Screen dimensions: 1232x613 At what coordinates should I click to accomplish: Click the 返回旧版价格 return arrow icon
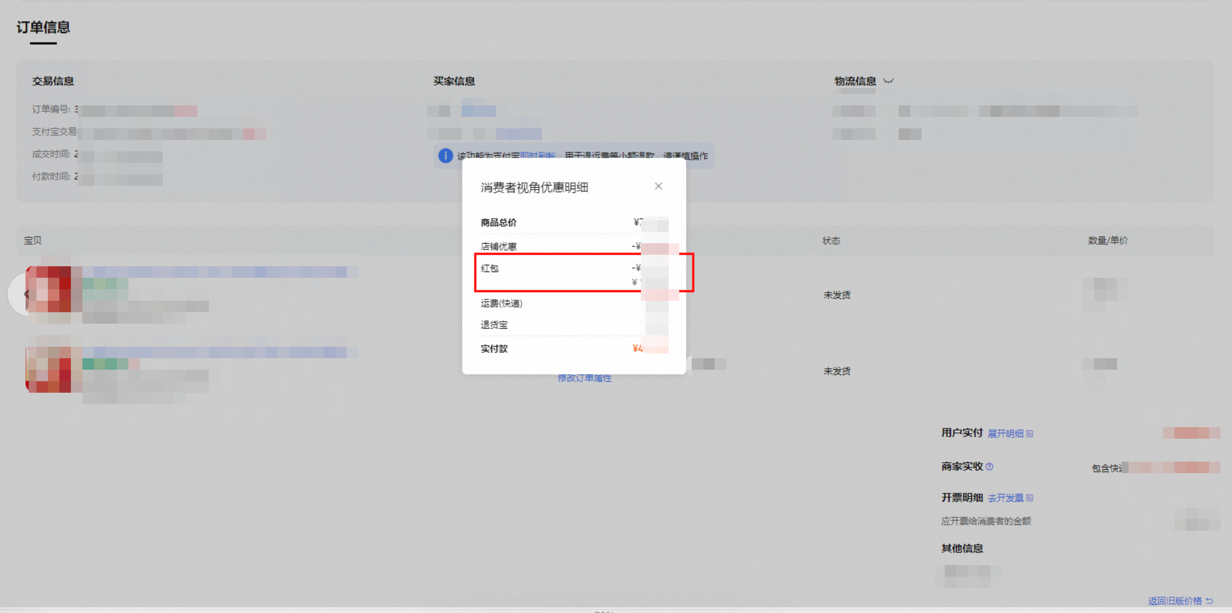(x=1209, y=601)
